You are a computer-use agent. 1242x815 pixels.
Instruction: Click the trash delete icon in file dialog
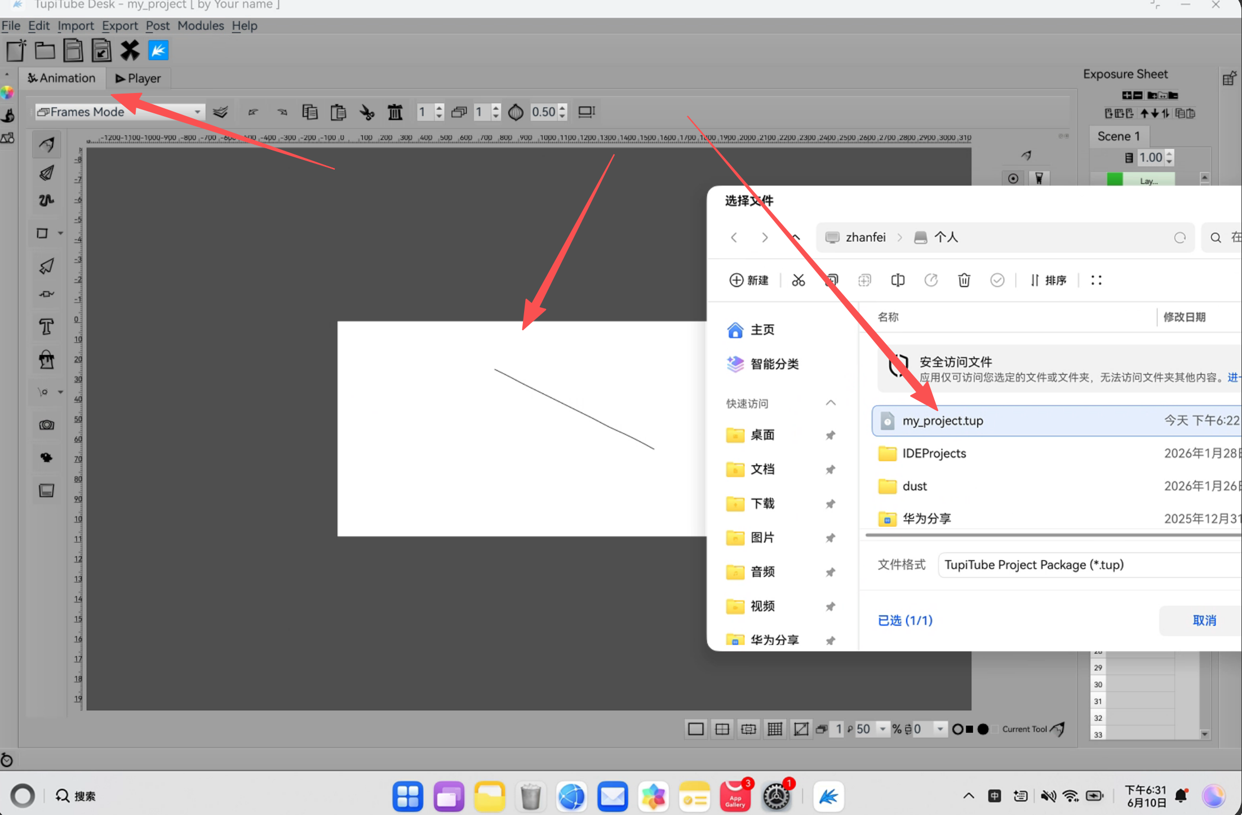click(964, 280)
